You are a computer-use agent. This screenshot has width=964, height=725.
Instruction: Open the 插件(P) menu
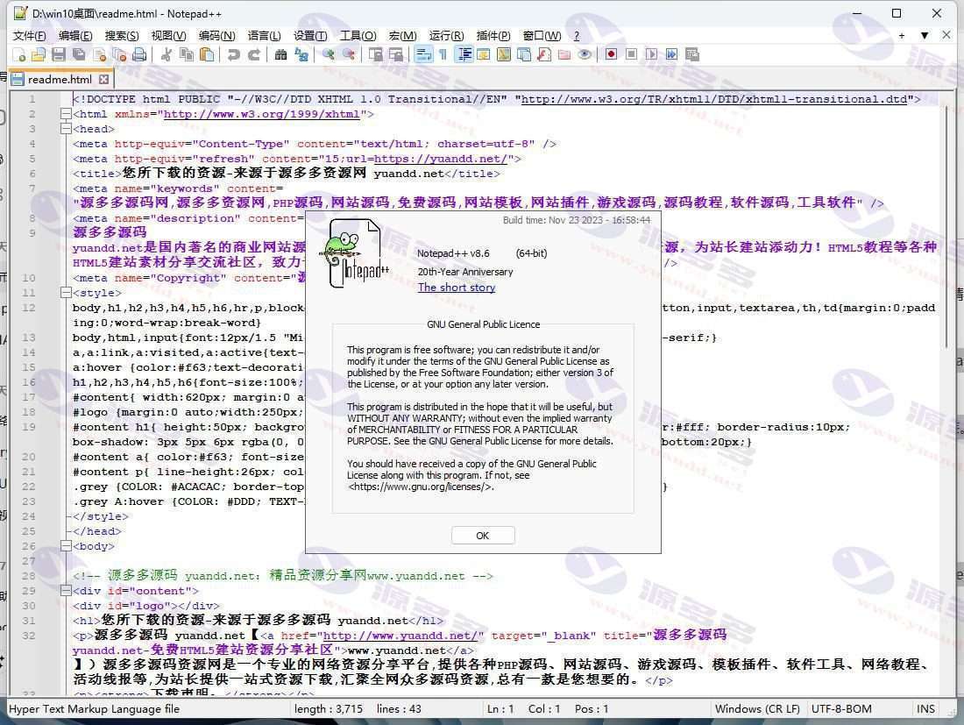point(493,36)
